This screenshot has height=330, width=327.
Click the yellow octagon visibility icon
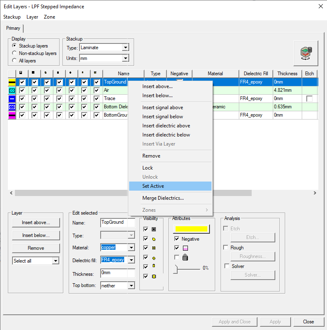point(154,239)
